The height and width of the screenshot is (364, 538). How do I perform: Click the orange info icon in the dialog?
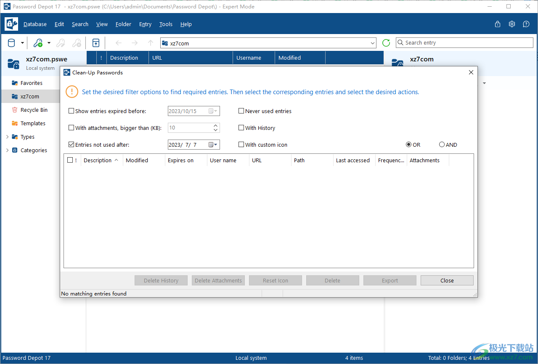(72, 92)
